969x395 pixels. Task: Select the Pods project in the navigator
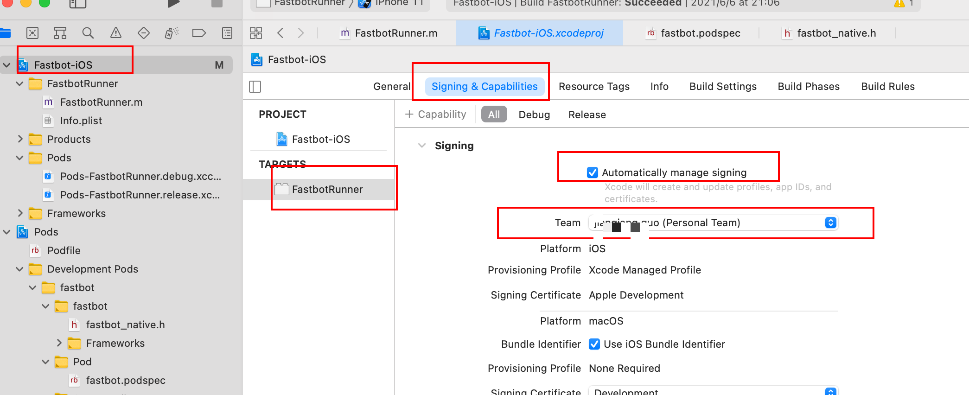point(46,232)
